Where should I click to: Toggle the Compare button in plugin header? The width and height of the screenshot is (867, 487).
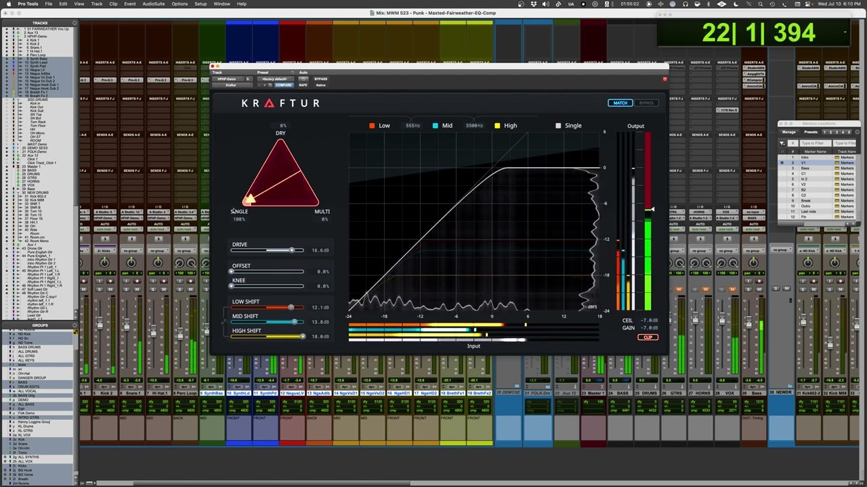(x=284, y=85)
